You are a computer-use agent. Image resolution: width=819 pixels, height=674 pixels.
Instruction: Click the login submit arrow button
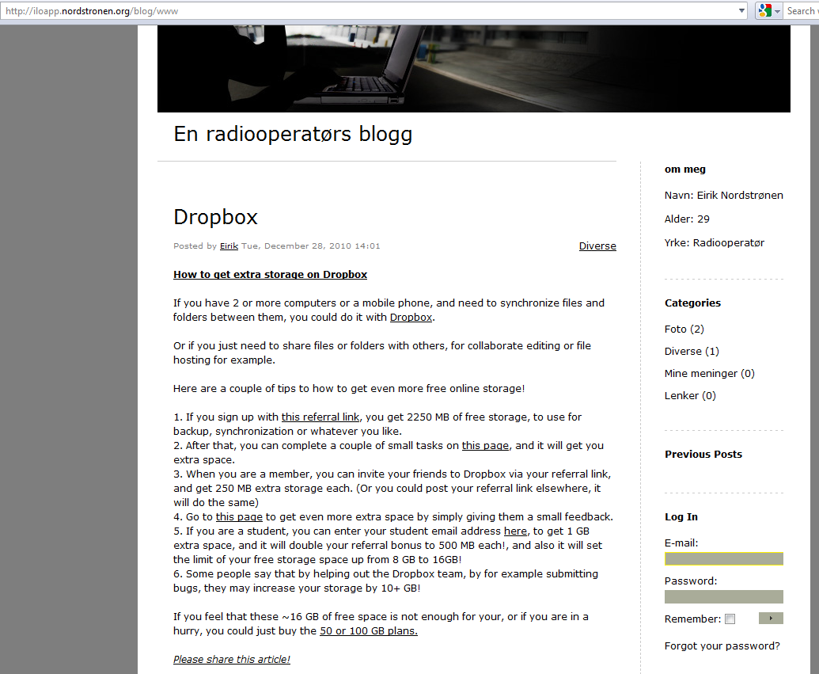(x=771, y=619)
